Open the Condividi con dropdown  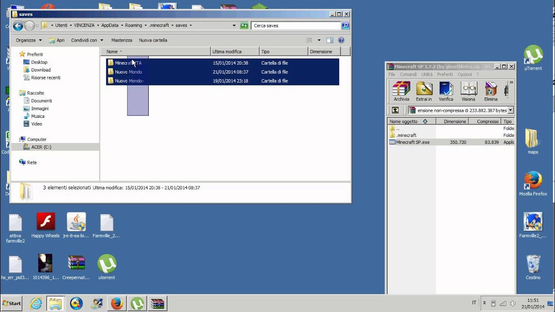[x=87, y=40]
